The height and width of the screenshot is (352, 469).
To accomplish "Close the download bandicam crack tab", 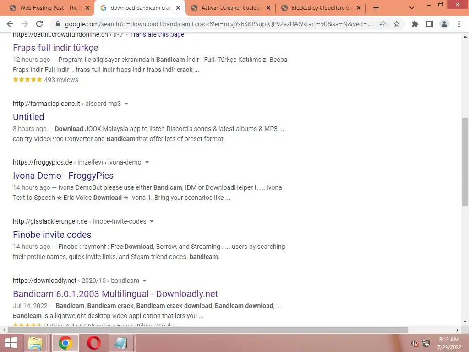I will tap(178, 8).
